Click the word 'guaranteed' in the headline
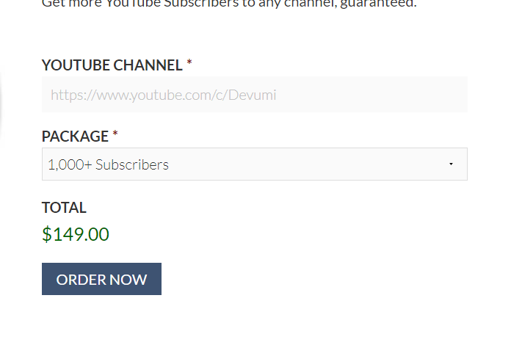522x345 pixels. (x=378, y=4)
